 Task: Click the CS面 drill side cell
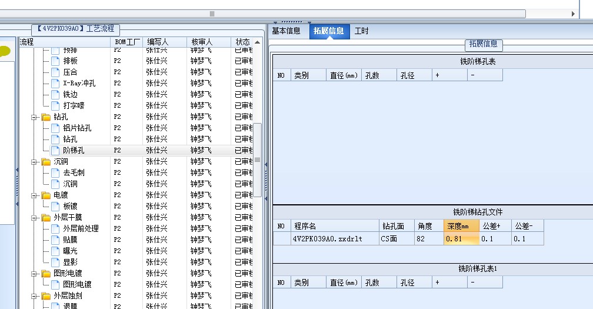coord(397,239)
